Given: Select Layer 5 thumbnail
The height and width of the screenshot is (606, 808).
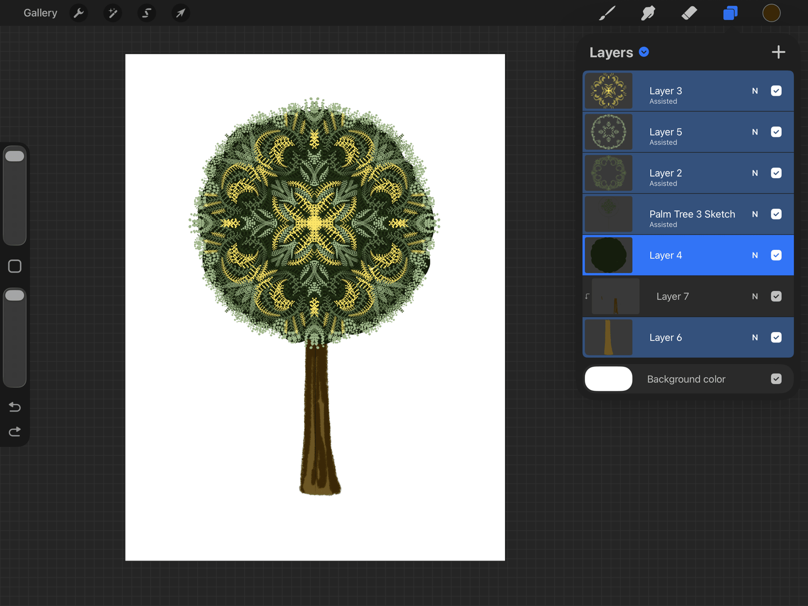Looking at the screenshot, I should (609, 132).
